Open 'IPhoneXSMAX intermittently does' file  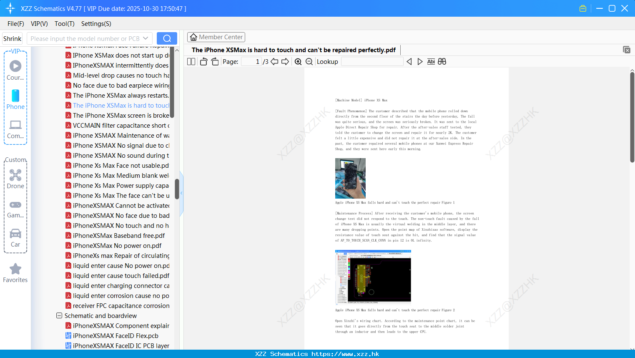click(x=118, y=66)
